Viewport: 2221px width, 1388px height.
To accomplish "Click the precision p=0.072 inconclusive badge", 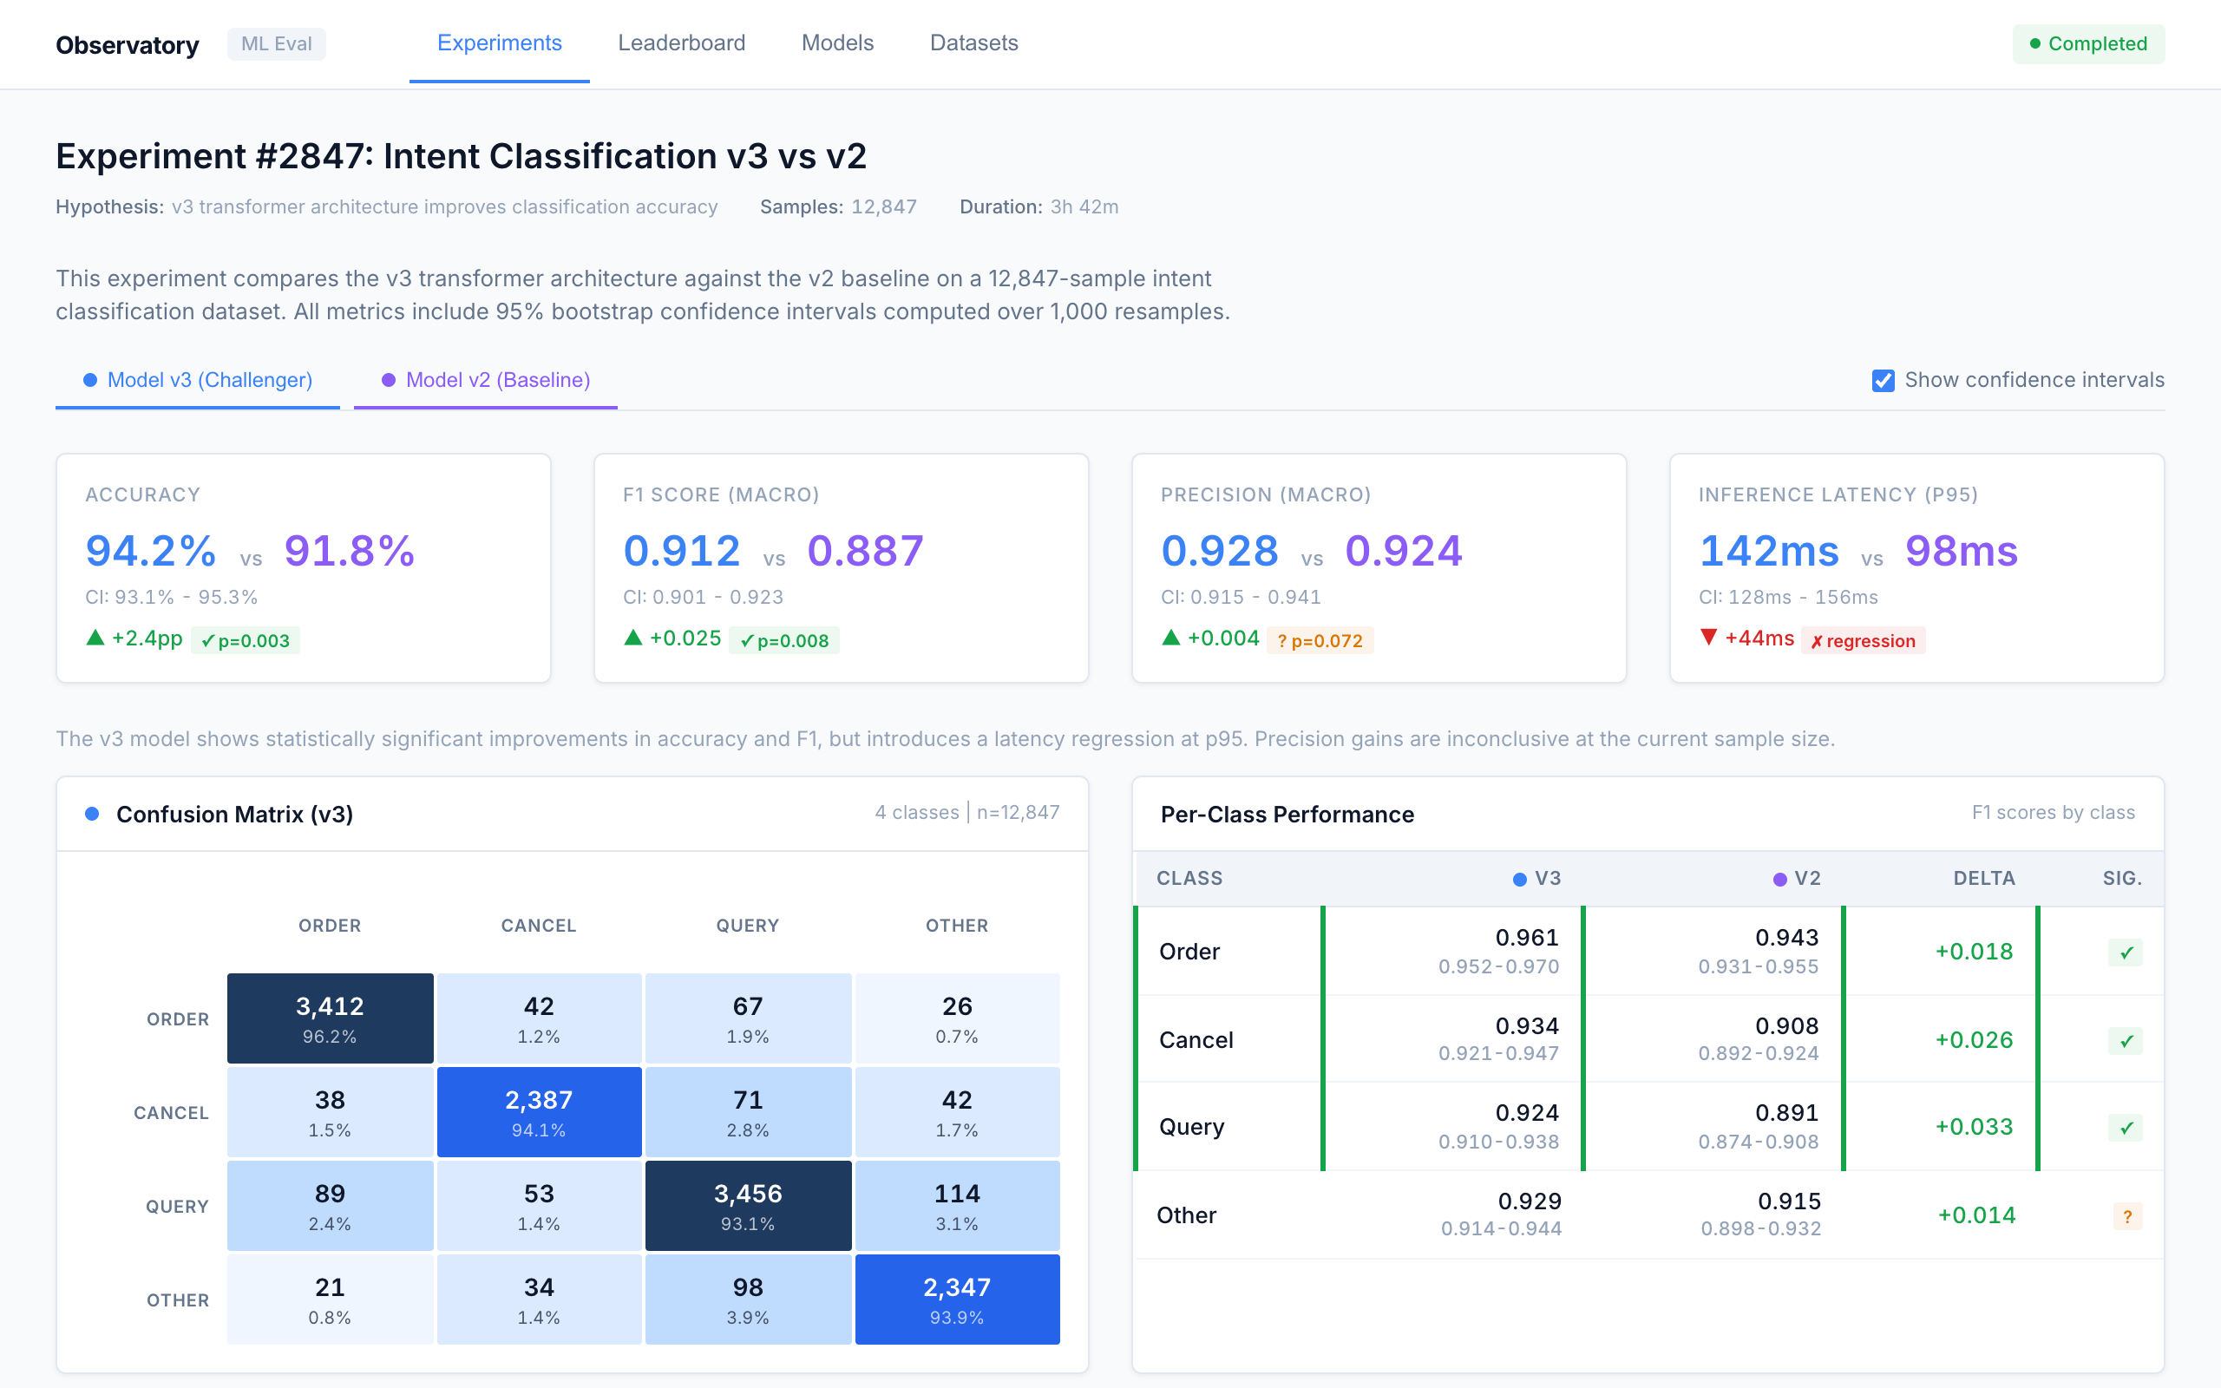I will [1319, 641].
